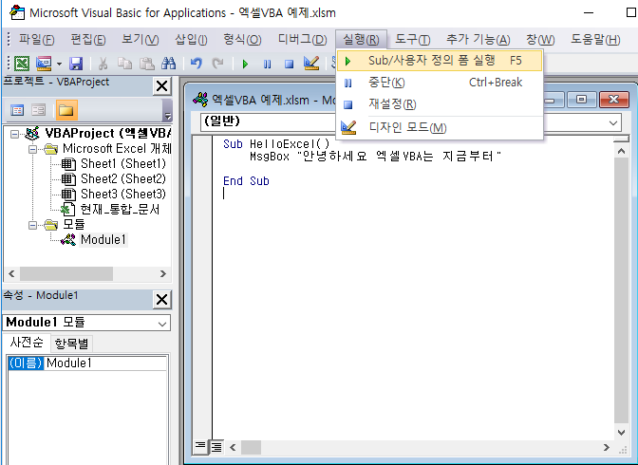Close the 프로젝트 - VBAProject panel
Viewport: 638px width, 465px height.
tap(162, 86)
